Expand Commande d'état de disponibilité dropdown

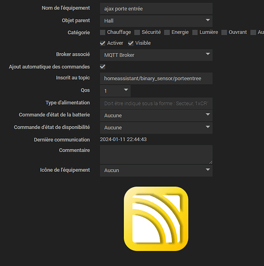point(156,128)
